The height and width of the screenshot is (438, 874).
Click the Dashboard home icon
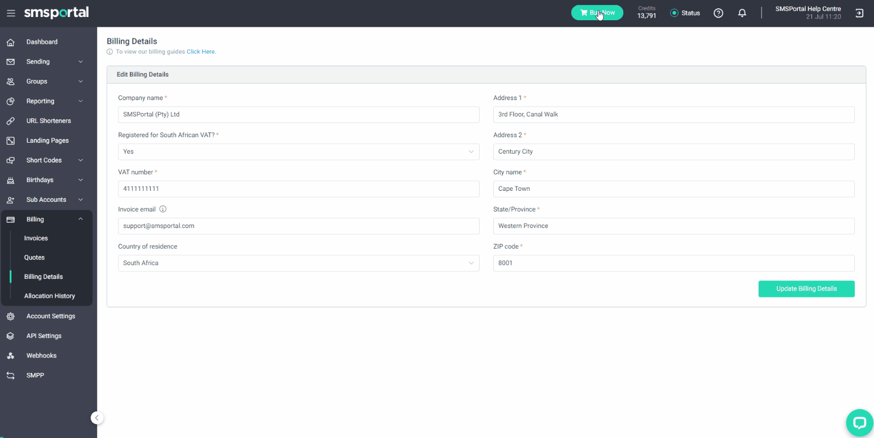[x=10, y=42]
